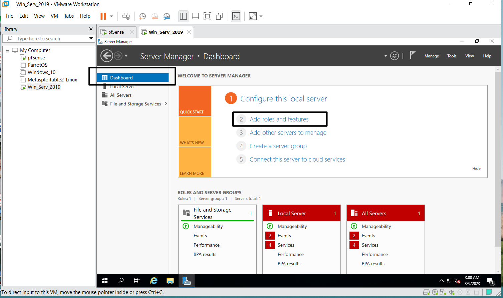The image size is (503, 298).
Task: Launch Internet Explorer from the taskbar
Action: (x=154, y=281)
